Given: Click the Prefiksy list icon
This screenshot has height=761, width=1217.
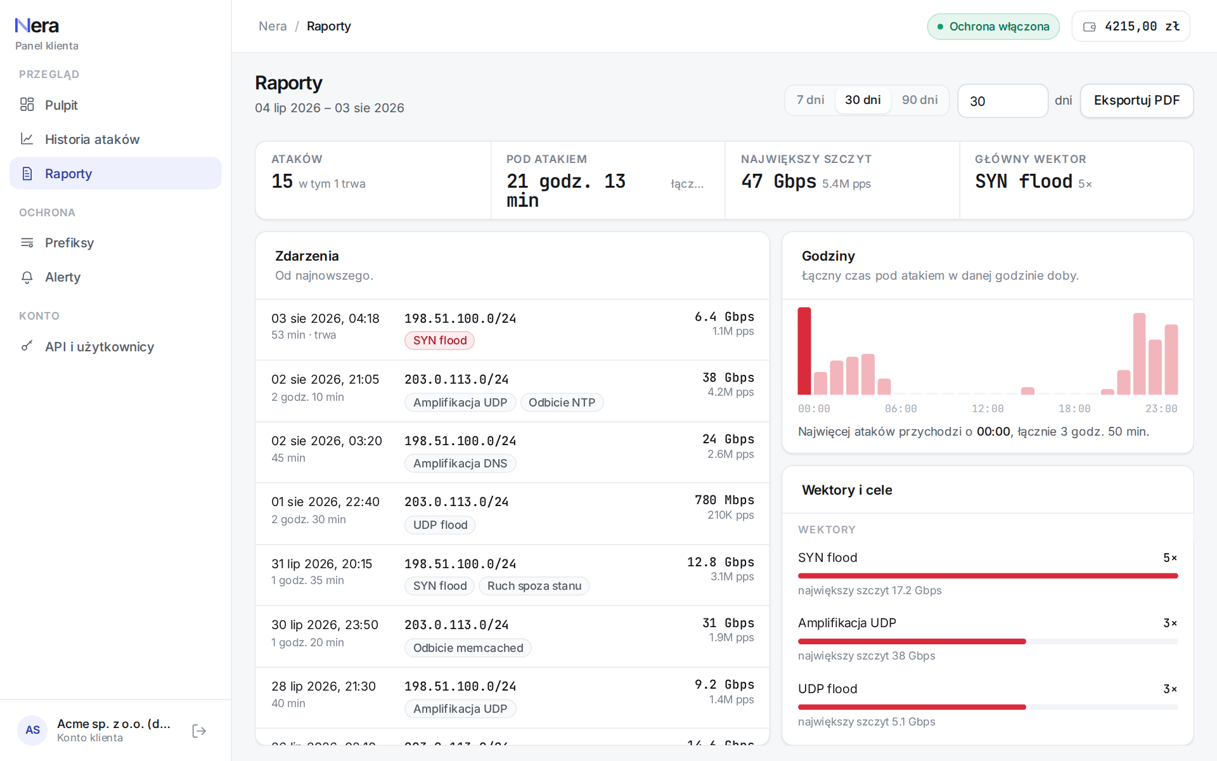Looking at the screenshot, I should tap(27, 242).
